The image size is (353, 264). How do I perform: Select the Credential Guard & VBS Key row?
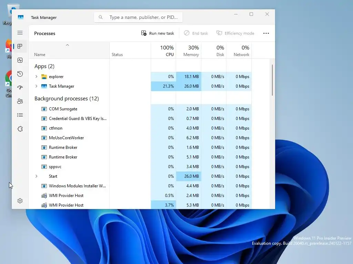pos(140,119)
